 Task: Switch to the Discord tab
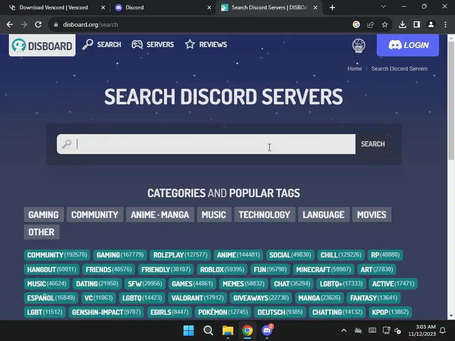click(x=134, y=8)
